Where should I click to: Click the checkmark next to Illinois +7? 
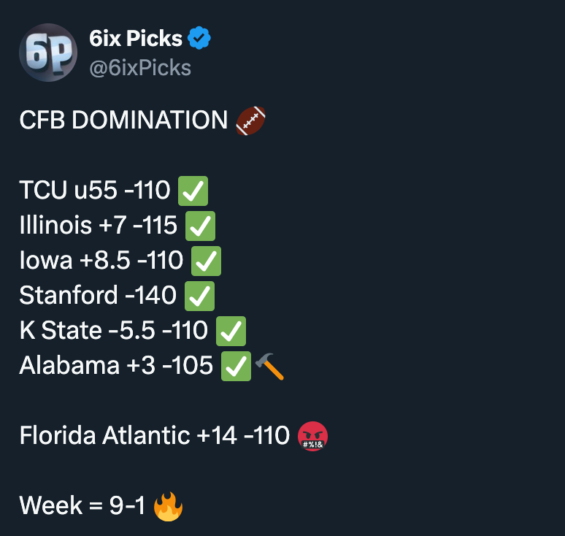pyautogui.click(x=201, y=226)
